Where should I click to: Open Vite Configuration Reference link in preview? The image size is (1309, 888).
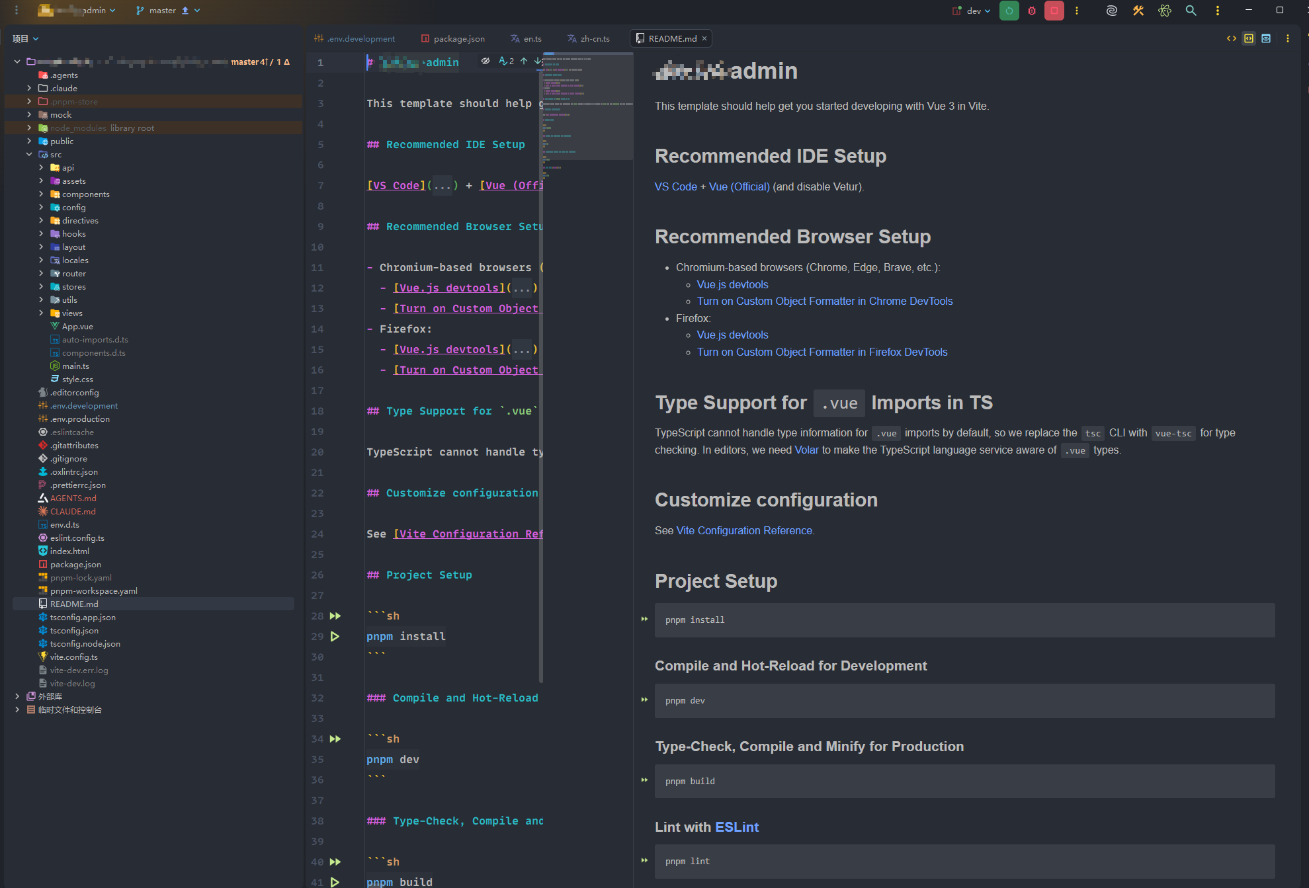(744, 530)
